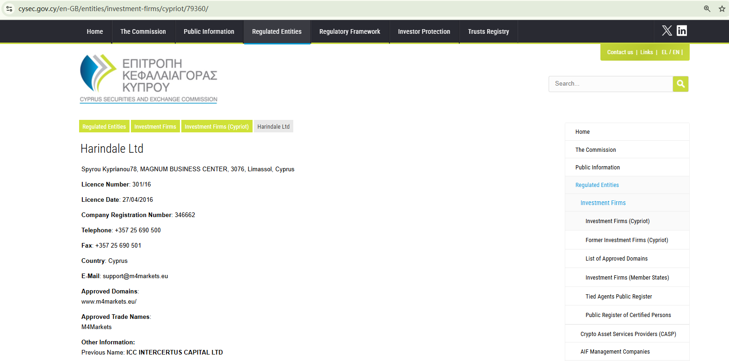This screenshot has width=729, height=361.
Task: Open the X (Twitter) social icon
Action: click(x=667, y=31)
